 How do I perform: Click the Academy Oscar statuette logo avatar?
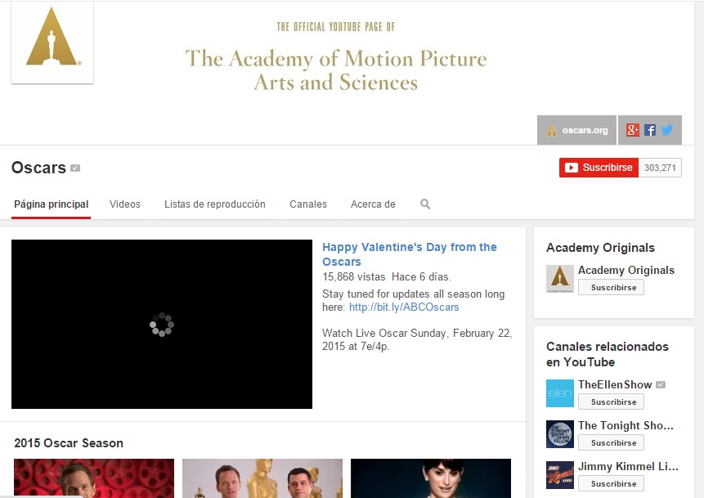52,43
